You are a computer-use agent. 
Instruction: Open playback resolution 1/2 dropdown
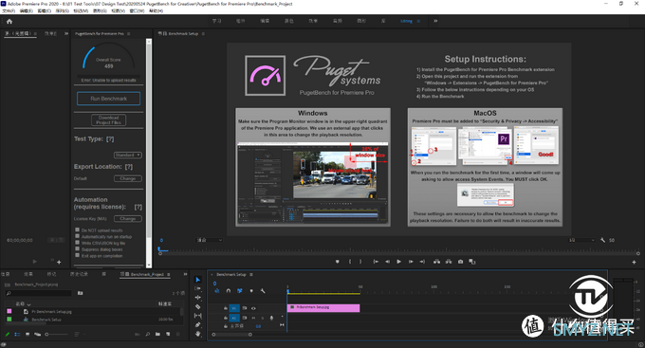point(581,240)
